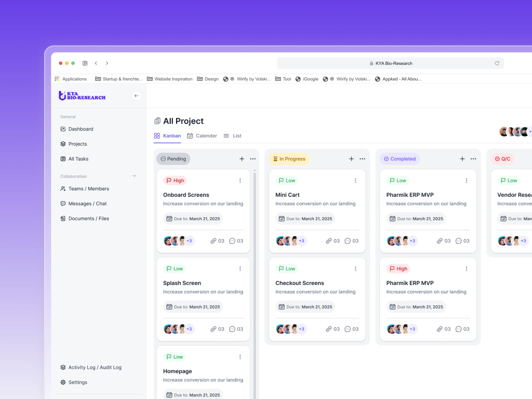Add a card to Completed column

(x=462, y=159)
